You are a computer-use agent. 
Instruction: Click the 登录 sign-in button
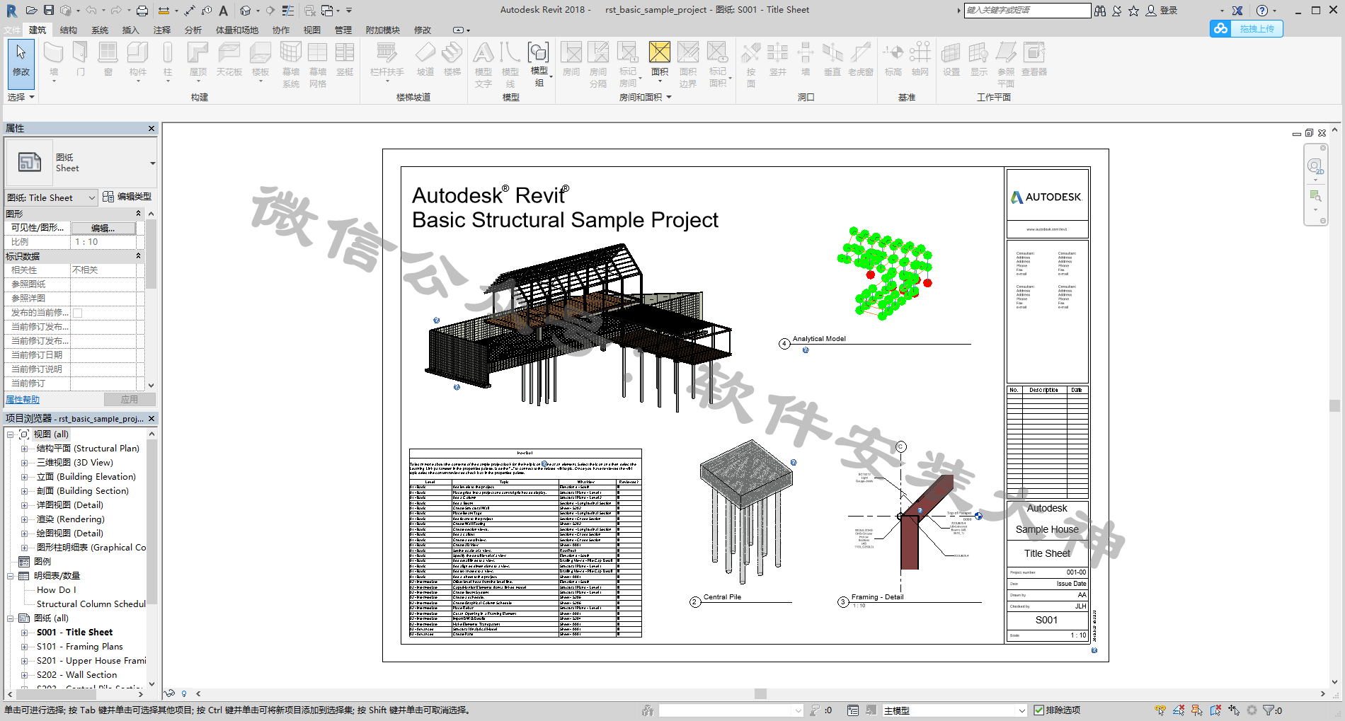(1162, 10)
